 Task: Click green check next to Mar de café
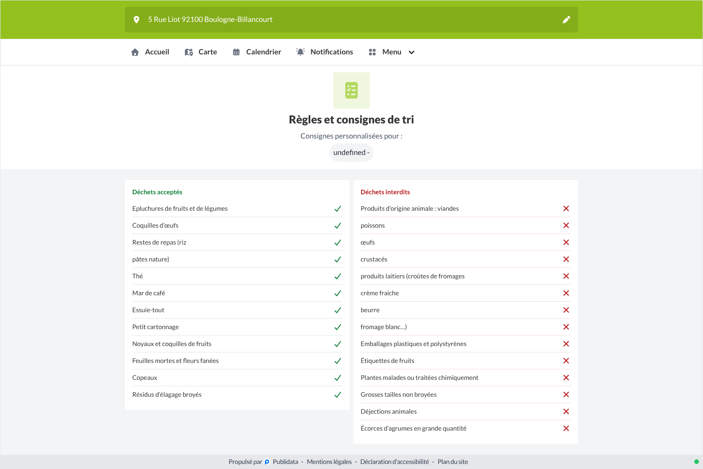[338, 293]
